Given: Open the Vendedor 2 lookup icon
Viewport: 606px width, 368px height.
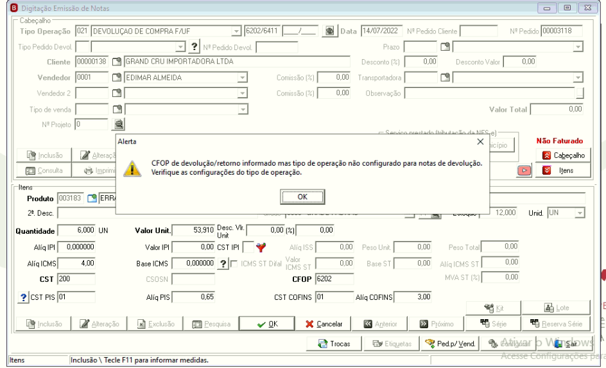Looking at the screenshot, I should click(117, 93).
